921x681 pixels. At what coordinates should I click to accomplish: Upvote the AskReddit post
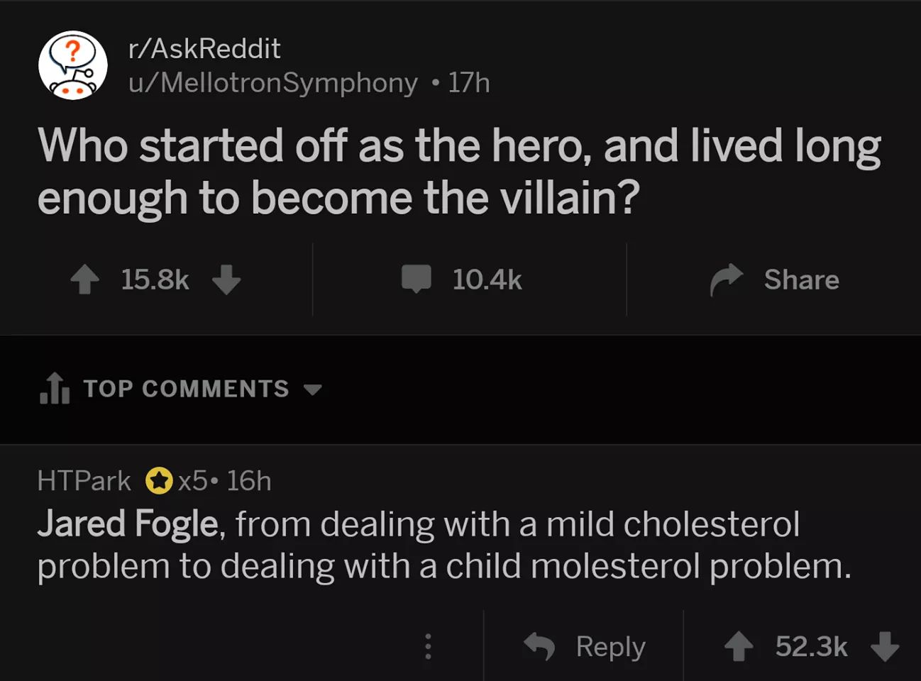[85, 279]
